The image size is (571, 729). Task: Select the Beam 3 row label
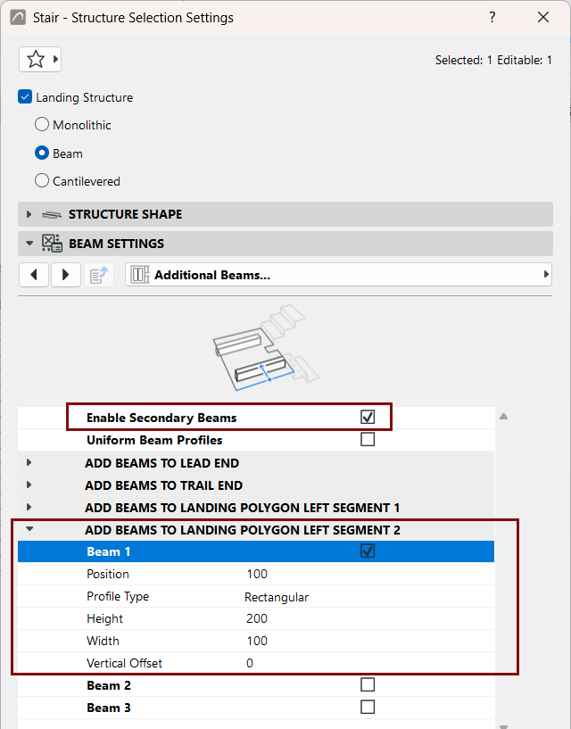click(109, 708)
